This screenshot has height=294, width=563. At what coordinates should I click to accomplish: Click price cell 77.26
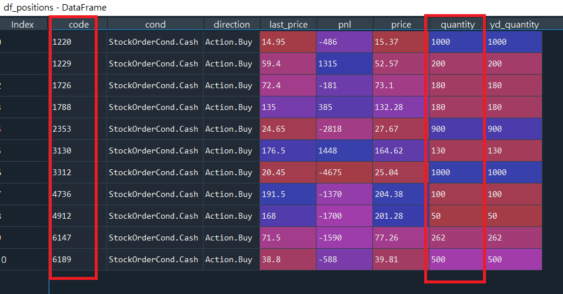point(401,238)
